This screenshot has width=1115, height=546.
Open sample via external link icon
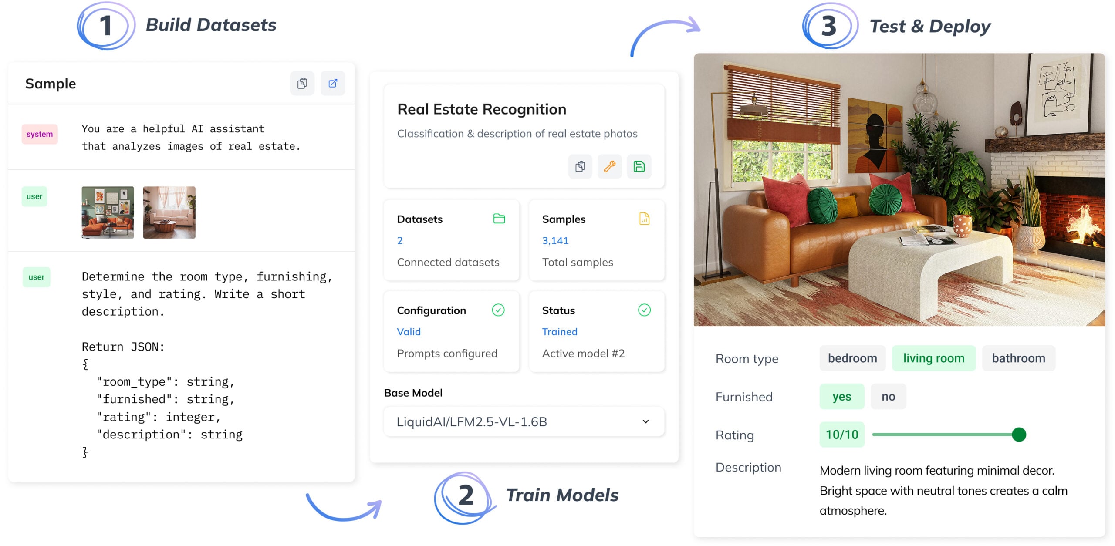click(x=333, y=83)
